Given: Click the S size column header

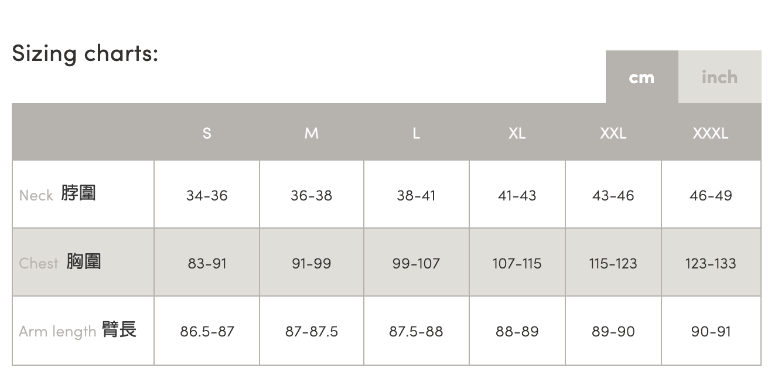Looking at the screenshot, I should [x=207, y=133].
